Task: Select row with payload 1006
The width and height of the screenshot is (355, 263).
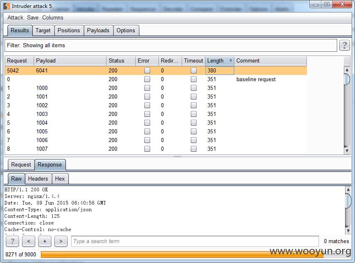Action: [156, 140]
